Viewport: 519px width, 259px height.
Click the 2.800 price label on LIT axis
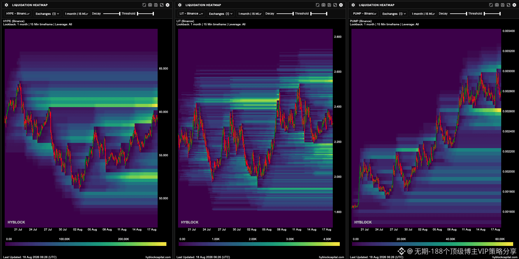pos(338,37)
